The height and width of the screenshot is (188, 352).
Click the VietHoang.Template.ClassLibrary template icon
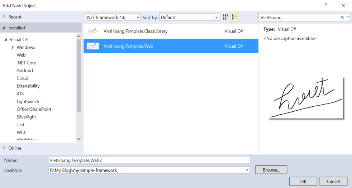point(93,31)
